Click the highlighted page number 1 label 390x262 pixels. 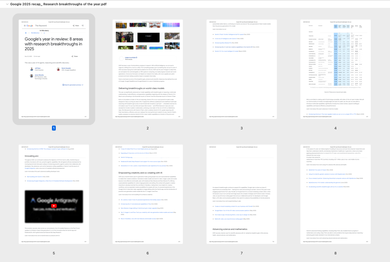54,128
